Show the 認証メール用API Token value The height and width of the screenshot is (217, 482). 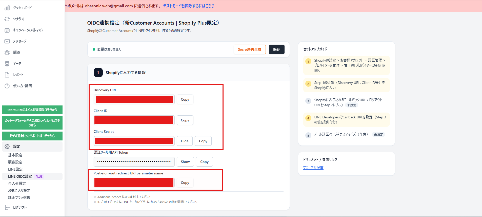[185, 162]
